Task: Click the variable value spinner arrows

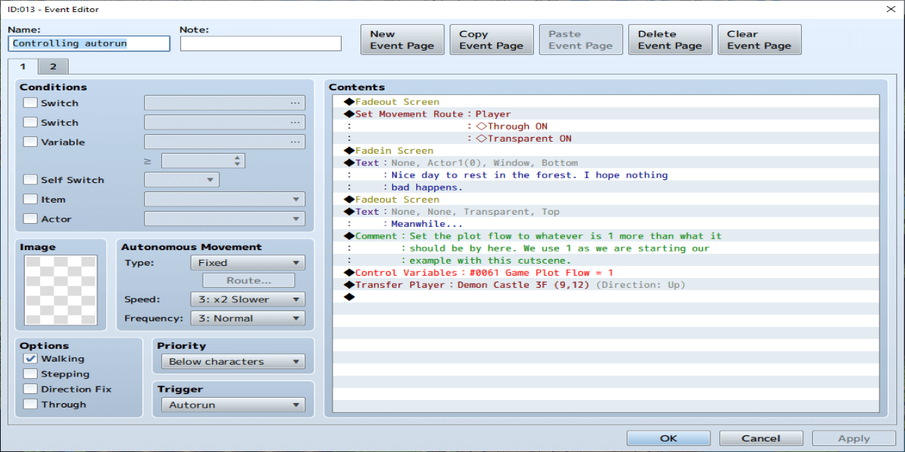Action: (x=238, y=160)
